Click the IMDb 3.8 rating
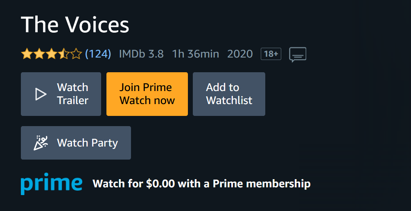The image size is (411, 211). pos(141,54)
